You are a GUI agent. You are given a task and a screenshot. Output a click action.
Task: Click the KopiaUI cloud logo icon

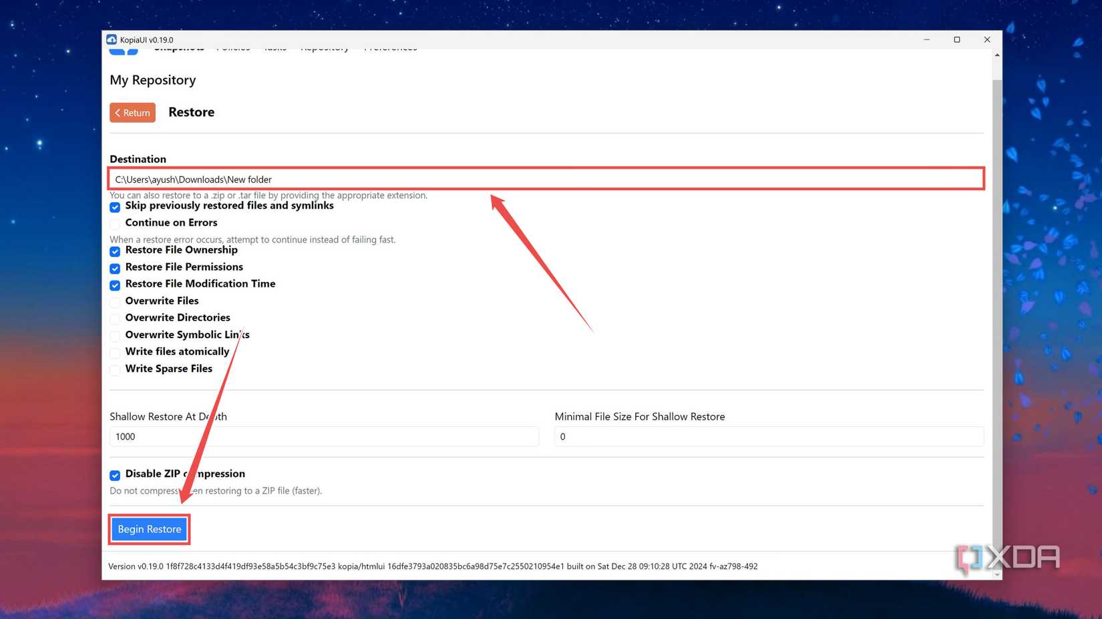click(x=111, y=39)
